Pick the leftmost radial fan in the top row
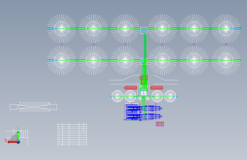This screenshot has width=247, height=160. pos(62,28)
